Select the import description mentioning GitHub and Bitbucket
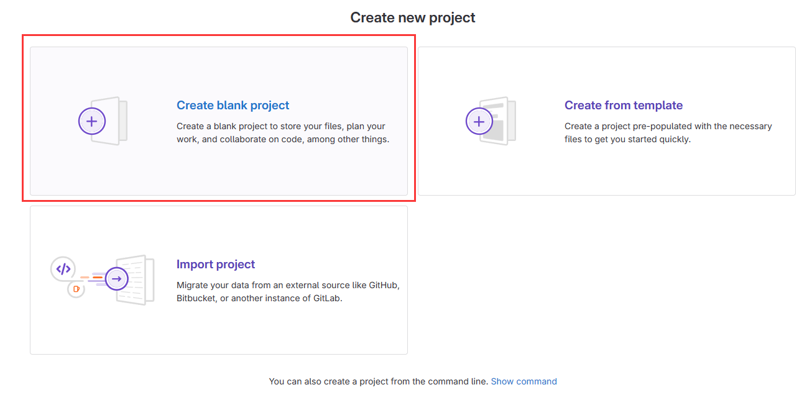This screenshot has height=413, width=812. (x=287, y=292)
